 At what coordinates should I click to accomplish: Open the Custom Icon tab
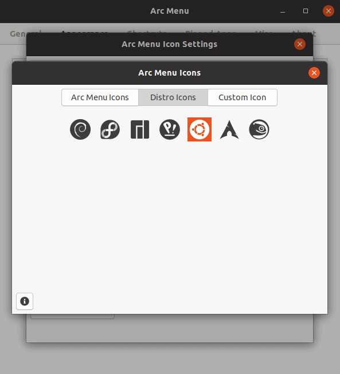click(243, 97)
